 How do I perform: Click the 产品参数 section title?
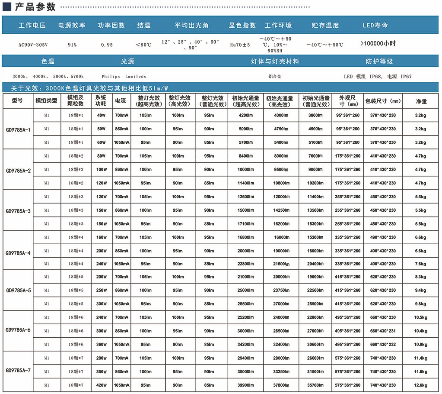35,6
